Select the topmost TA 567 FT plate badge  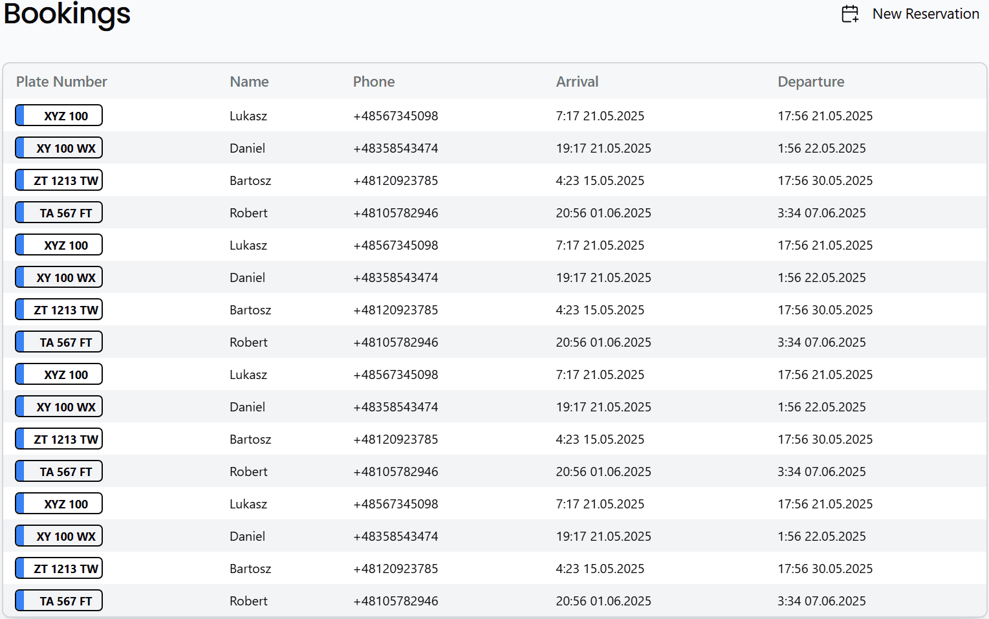click(x=59, y=213)
